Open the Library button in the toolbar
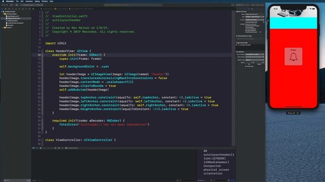The height and width of the screenshot is (182, 325). (233, 5)
